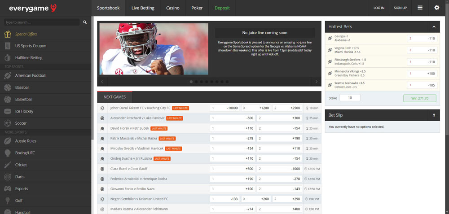The image size is (449, 214).
Task: Open the Sportsbook tab
Action: [x=108, y=8]
